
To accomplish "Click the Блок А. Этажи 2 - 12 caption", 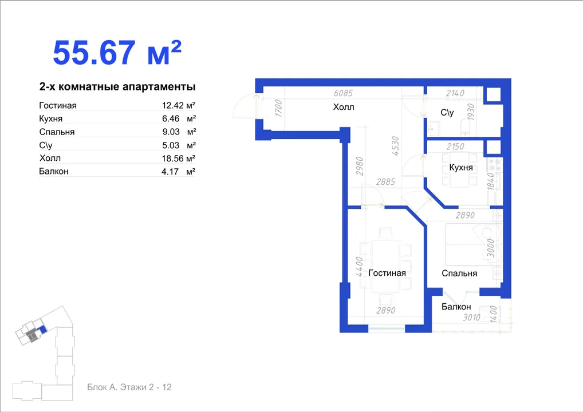I will click(129, 387).
